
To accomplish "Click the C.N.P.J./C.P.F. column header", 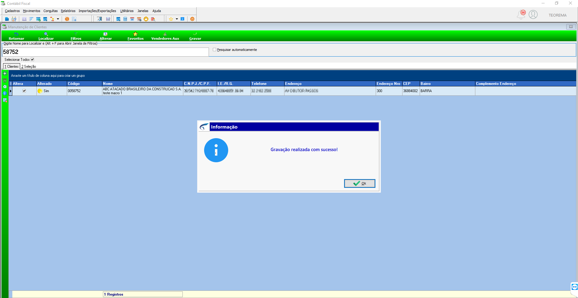I will coord(200,84).
